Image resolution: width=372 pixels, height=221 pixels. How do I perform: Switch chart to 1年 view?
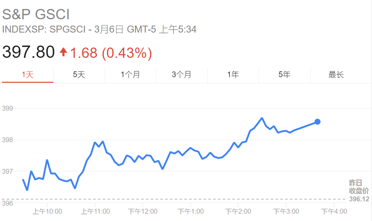(x=233, y=75)
